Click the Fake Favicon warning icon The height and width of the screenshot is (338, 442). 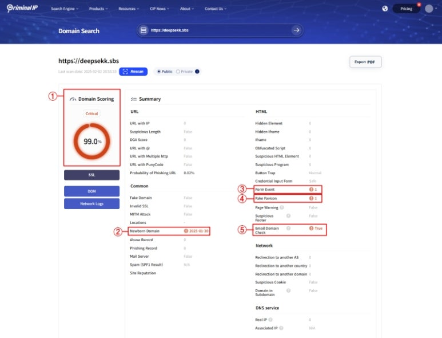pyautogui.click(x=311, y=198)
